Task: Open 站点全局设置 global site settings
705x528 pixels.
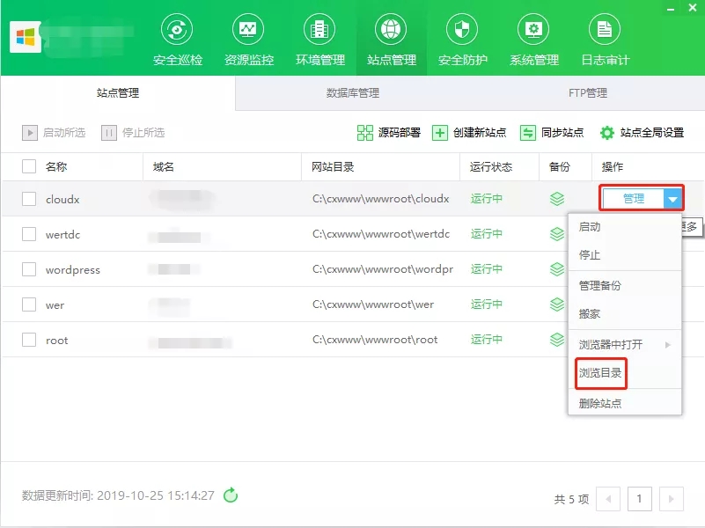Action: (x=642, y=133)
